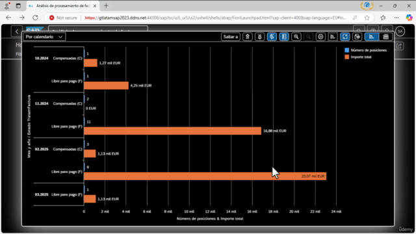
Task: Click the 'Not secure' site indicator
Action: [x=63, y=18]
